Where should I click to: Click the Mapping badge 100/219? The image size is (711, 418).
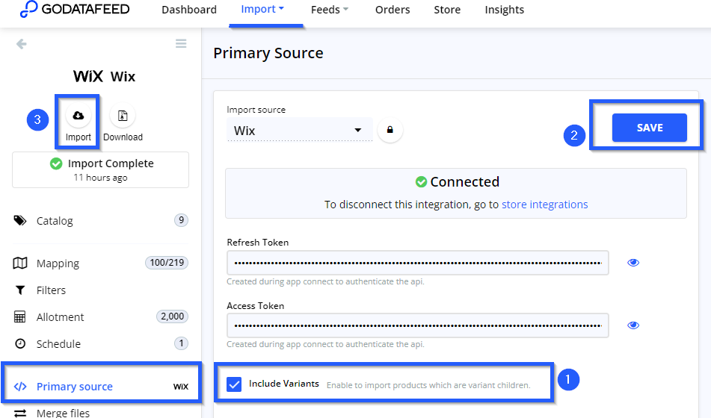point(167,263)
